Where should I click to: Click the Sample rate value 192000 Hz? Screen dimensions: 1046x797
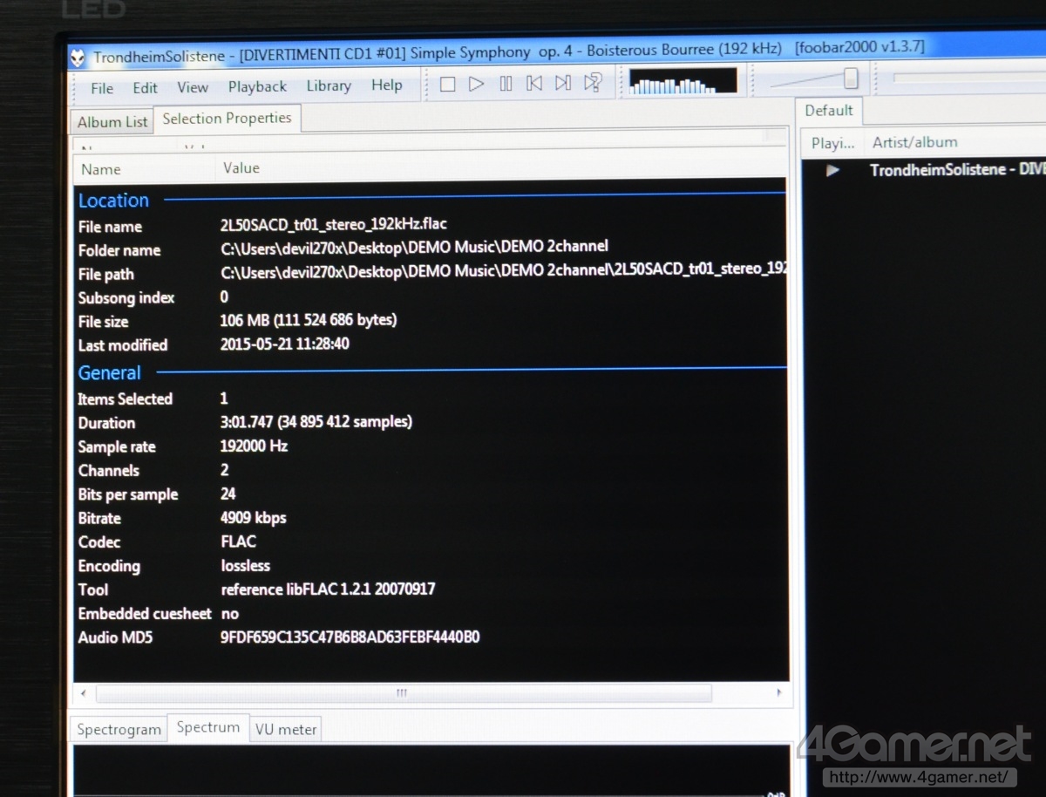pos(254,446)
